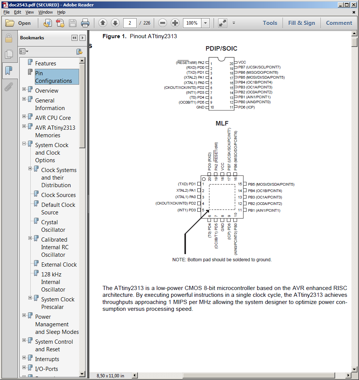This screenshot has width=359, height=380.
Task: Go to previous page arrow
Action: 103,23
